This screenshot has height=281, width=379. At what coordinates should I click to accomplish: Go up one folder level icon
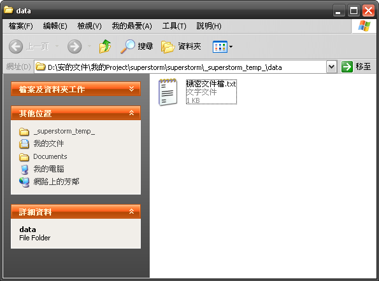click(105, 46)
